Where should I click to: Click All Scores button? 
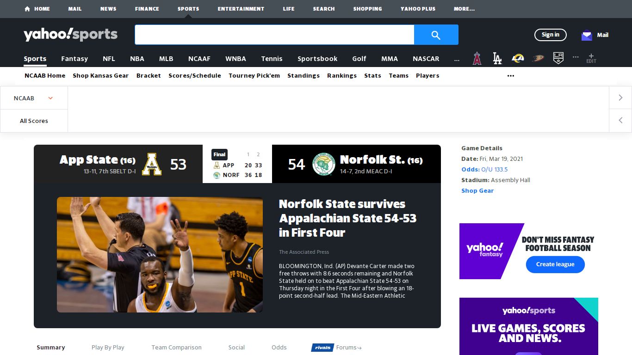tap(34, 121)
